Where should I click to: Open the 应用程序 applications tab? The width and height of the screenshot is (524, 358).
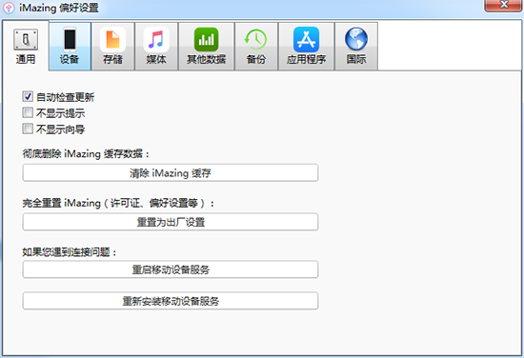[x=306, y=46]
